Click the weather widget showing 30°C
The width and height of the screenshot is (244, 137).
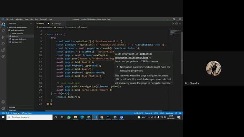click(141, 117)
